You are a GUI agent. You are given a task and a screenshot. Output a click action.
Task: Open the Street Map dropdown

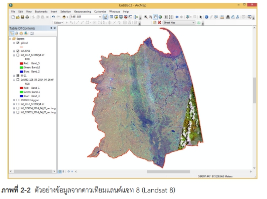pos(193,23)
